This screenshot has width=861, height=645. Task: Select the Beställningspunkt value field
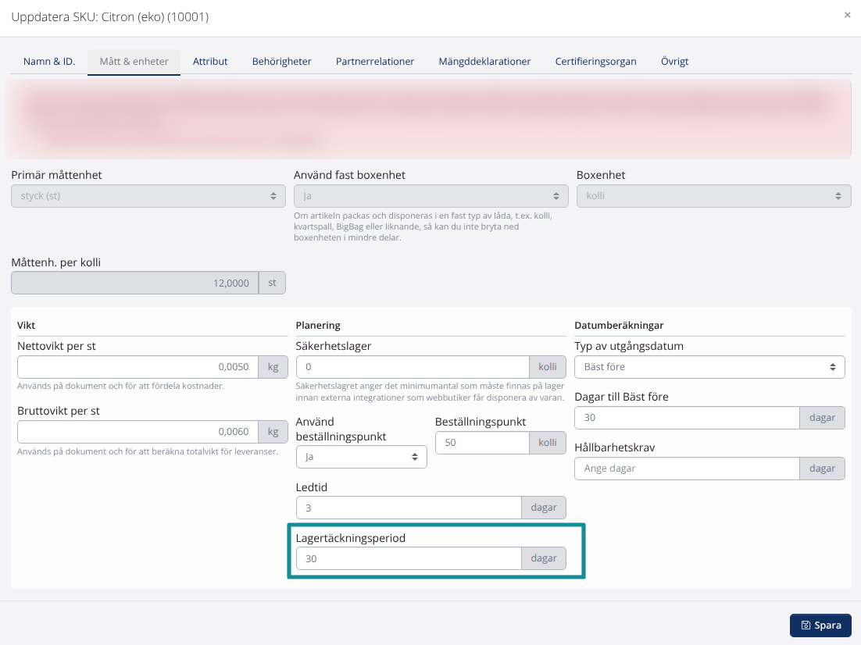pyautogui.click(x=482, y=442)
